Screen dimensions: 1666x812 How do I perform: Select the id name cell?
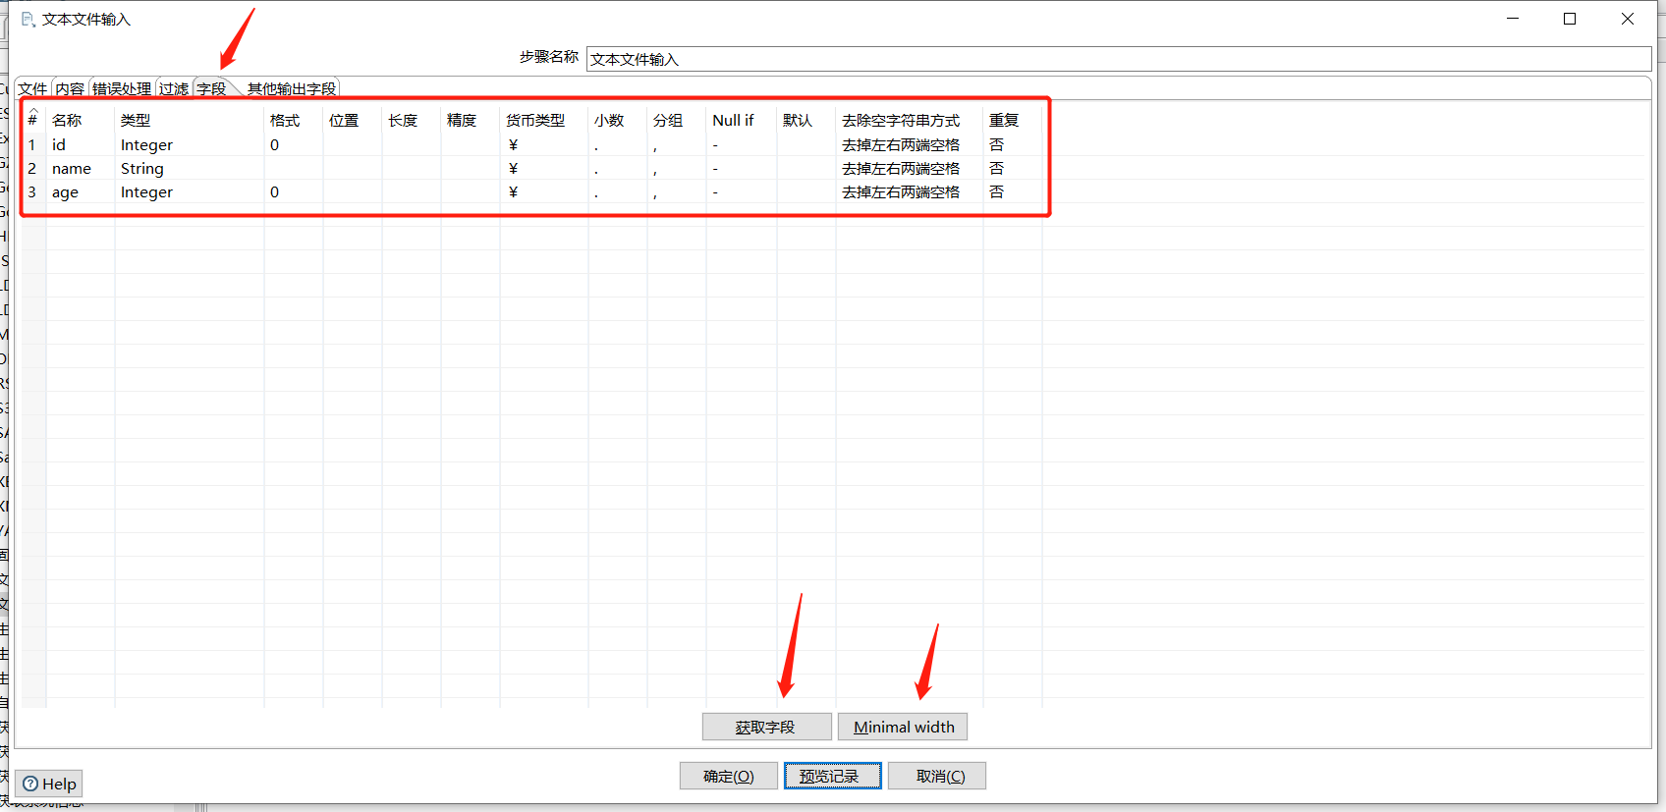tap(81, 144)
